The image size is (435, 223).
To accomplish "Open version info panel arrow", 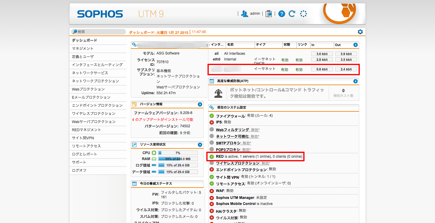I will click(x=200, y=104).
